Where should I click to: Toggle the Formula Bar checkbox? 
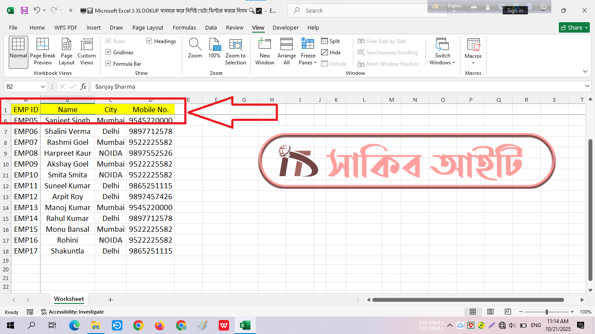tap(108, 63)
